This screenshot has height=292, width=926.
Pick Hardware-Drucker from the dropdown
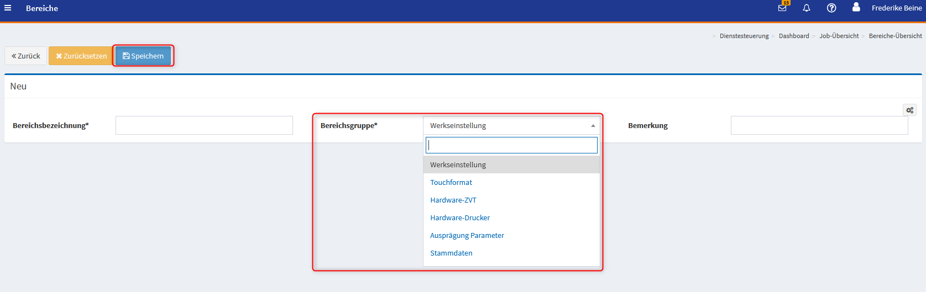[x=460, y=217]
